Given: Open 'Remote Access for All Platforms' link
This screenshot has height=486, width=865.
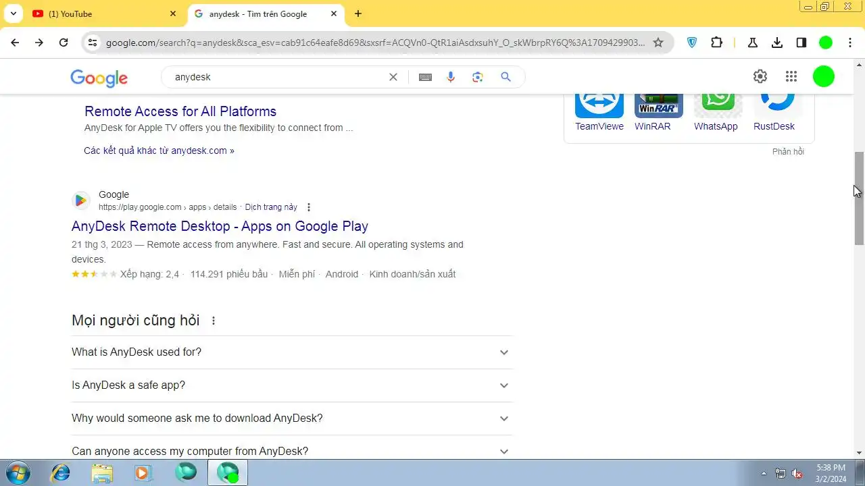Looking at the screenshot, I should 180,111.
